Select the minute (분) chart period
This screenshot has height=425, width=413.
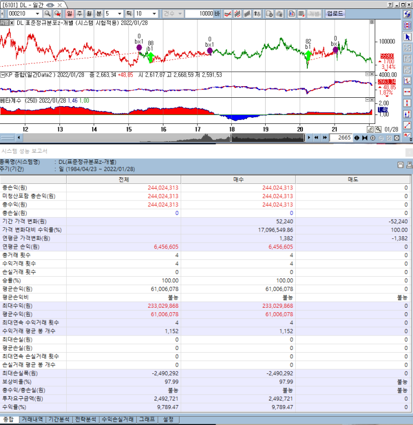click(99, 13)
